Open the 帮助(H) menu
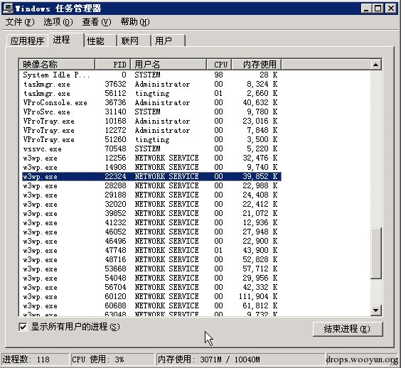Screen dimensions: 401x368 (x=135, y=22)
